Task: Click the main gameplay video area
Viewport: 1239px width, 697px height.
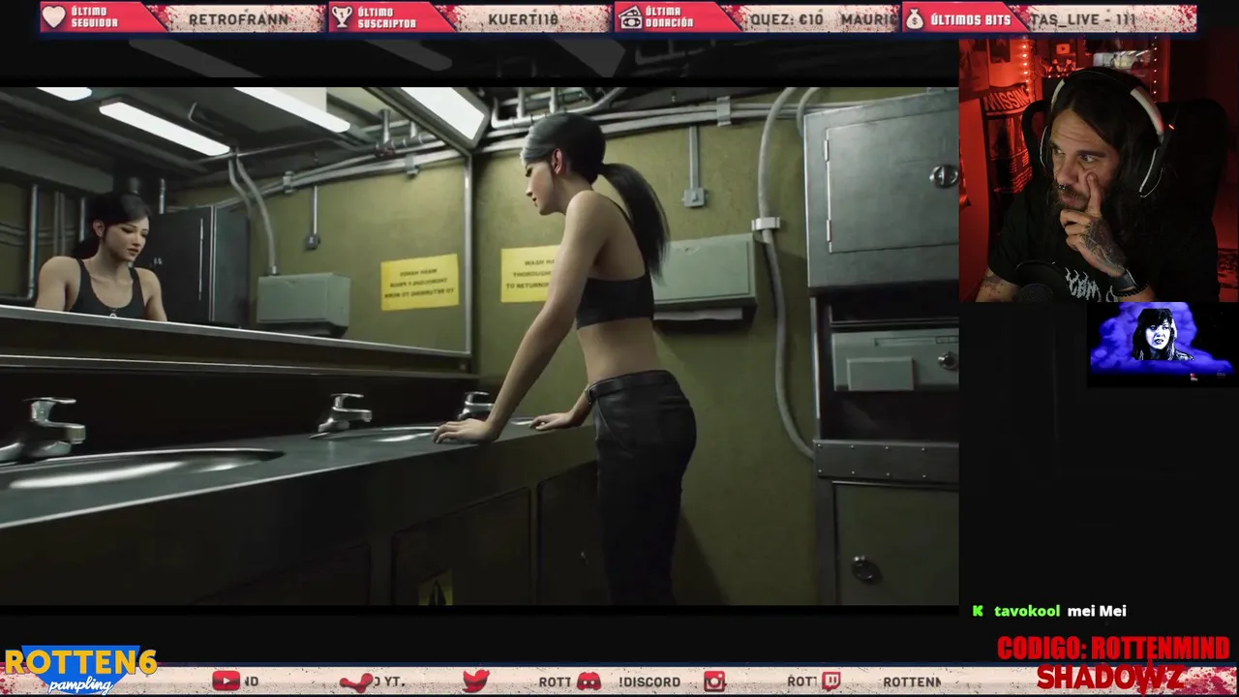Action: [479, 346]
